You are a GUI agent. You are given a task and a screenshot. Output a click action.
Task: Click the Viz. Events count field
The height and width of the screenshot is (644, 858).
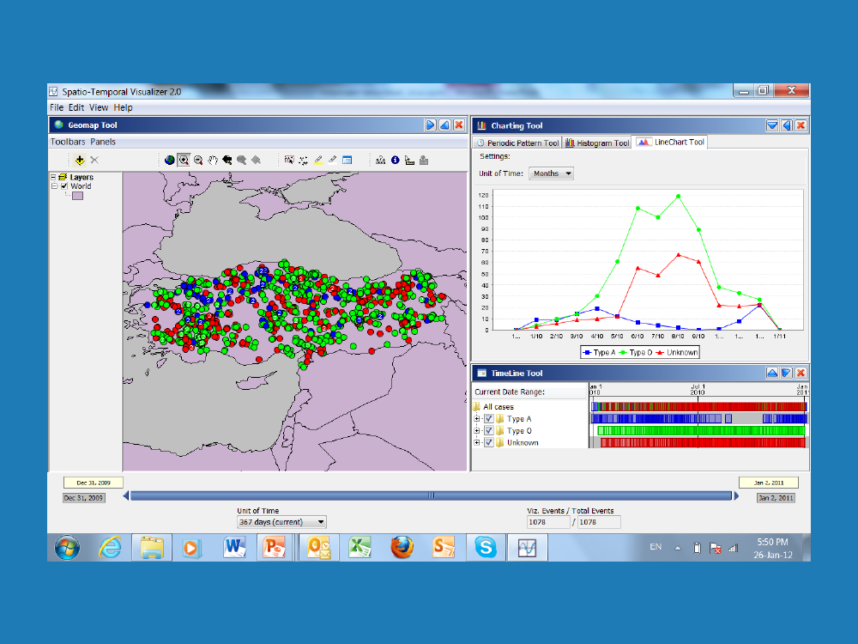pyautogui.click(x=548, y=522)
